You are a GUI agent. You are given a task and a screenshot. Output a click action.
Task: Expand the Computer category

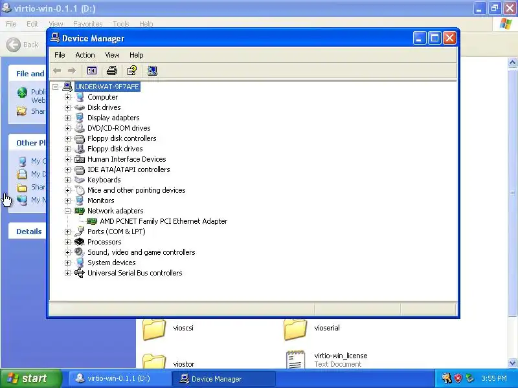pyautogui.click(x=68, y=98)
